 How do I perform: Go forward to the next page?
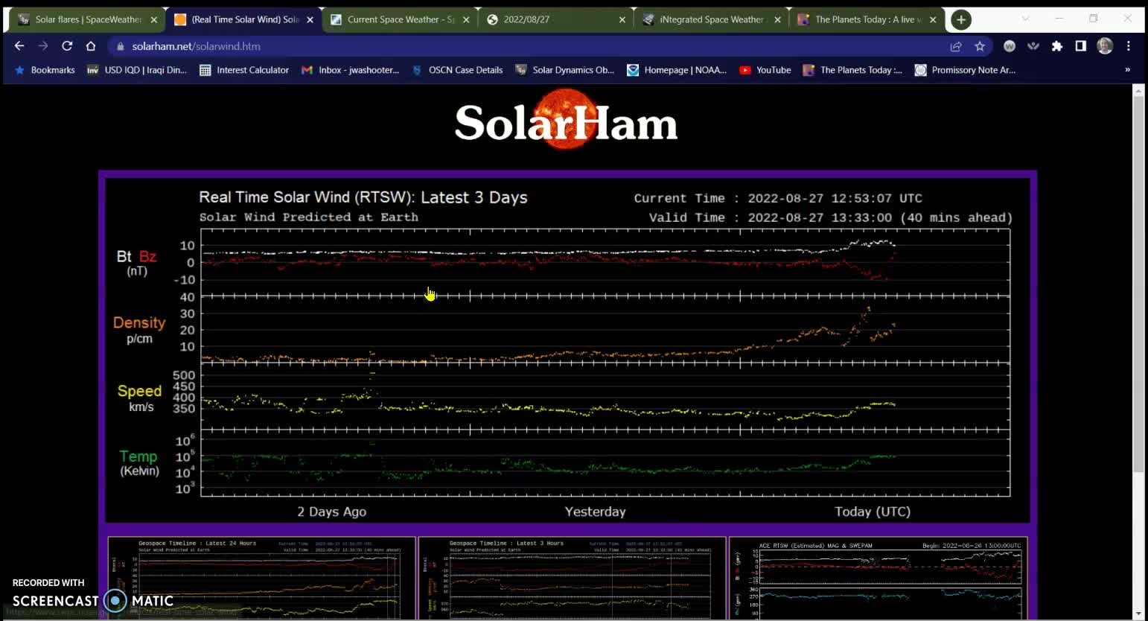tap(43, 46)
